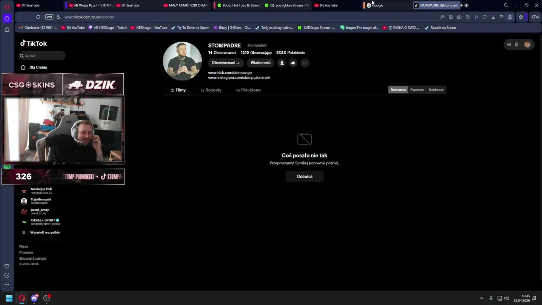Select the STOMPADRE TikTok tab
The image size is (542, 305).
pyautogui.click(x=436, y=6)
